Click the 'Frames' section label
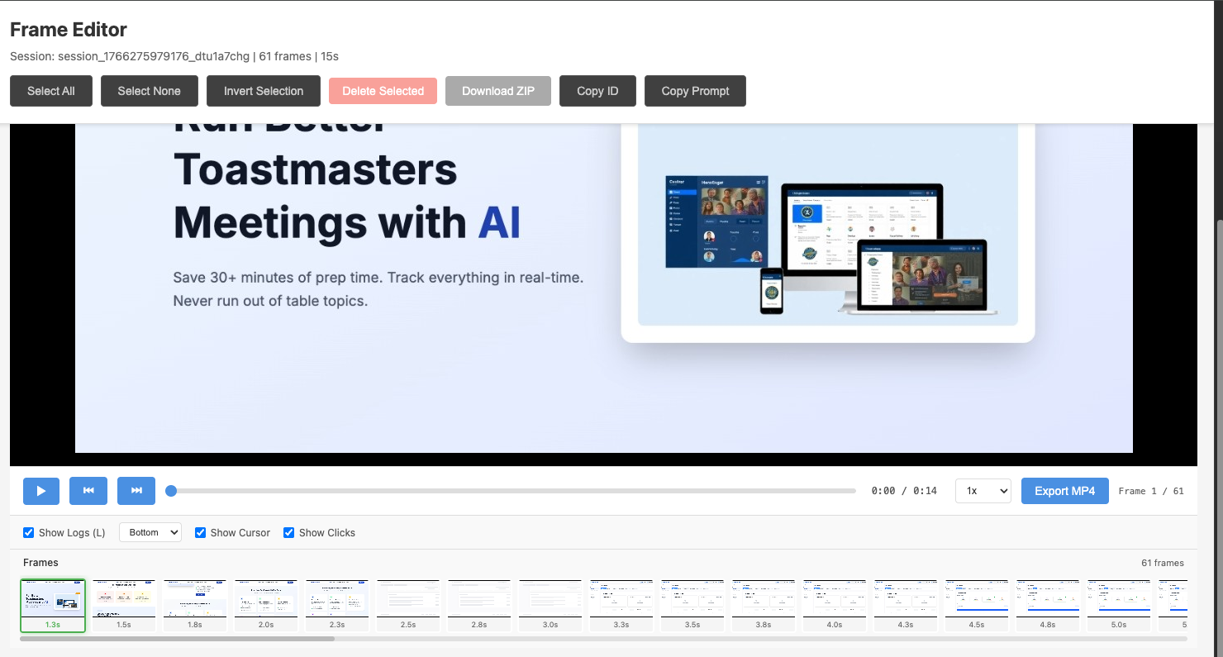Screen dimensions: 1223x657 click(x=40, y=563)
